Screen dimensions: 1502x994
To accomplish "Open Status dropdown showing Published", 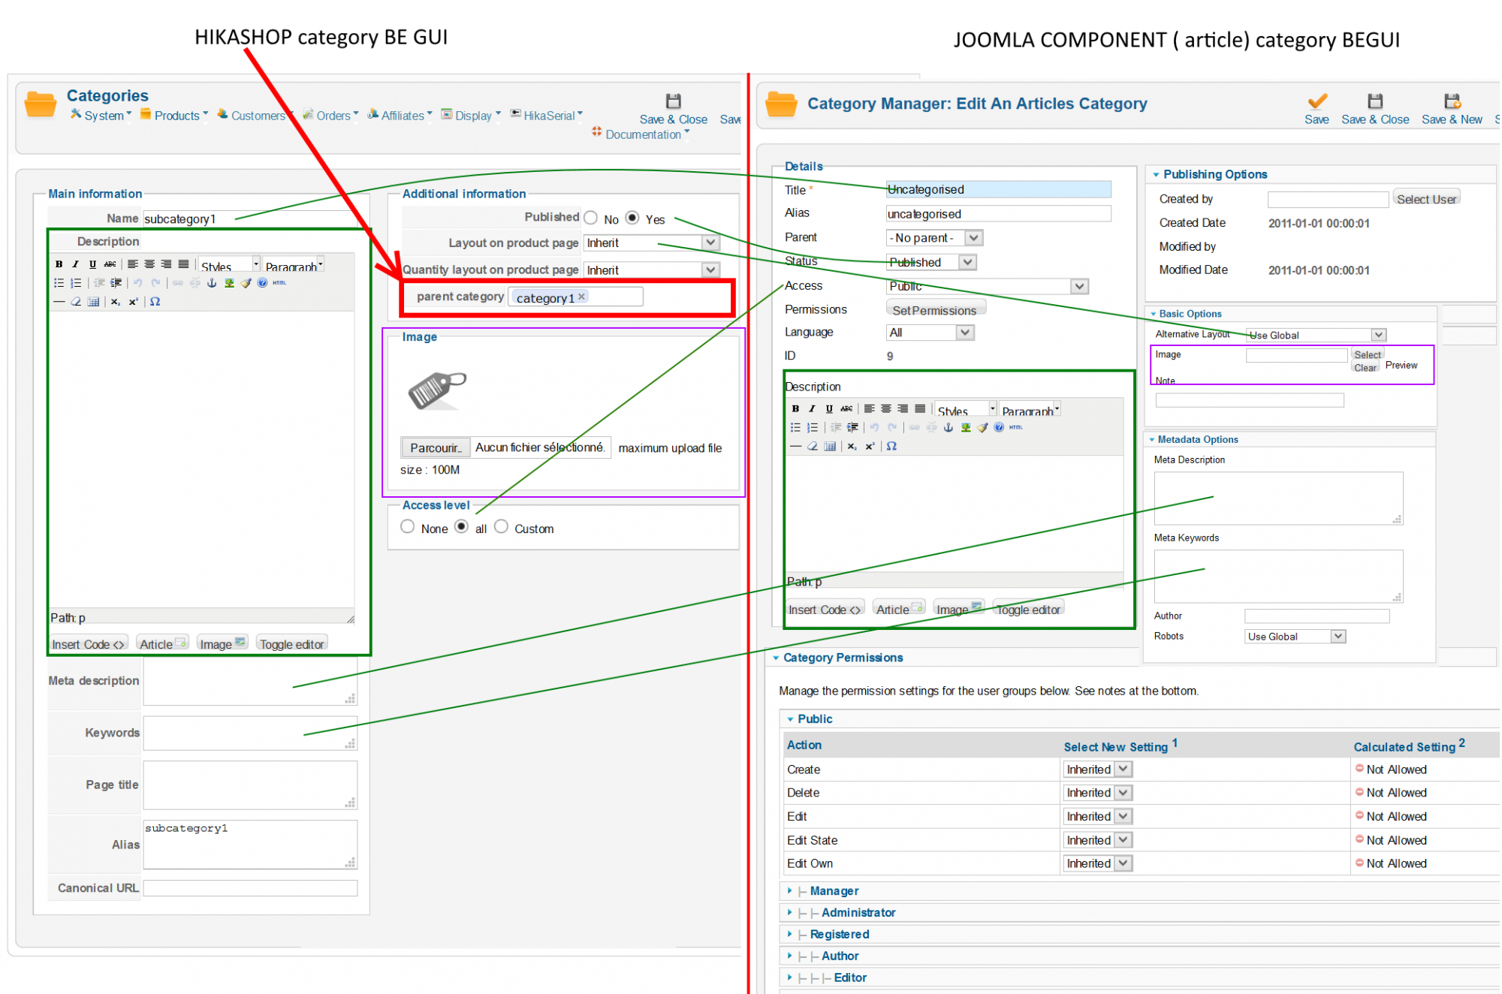I will pos(931,262).
